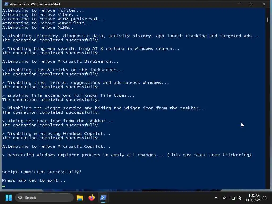Click the muted volume tray icon
This screenshot has width=272, height=204.
tap(240, 198)
